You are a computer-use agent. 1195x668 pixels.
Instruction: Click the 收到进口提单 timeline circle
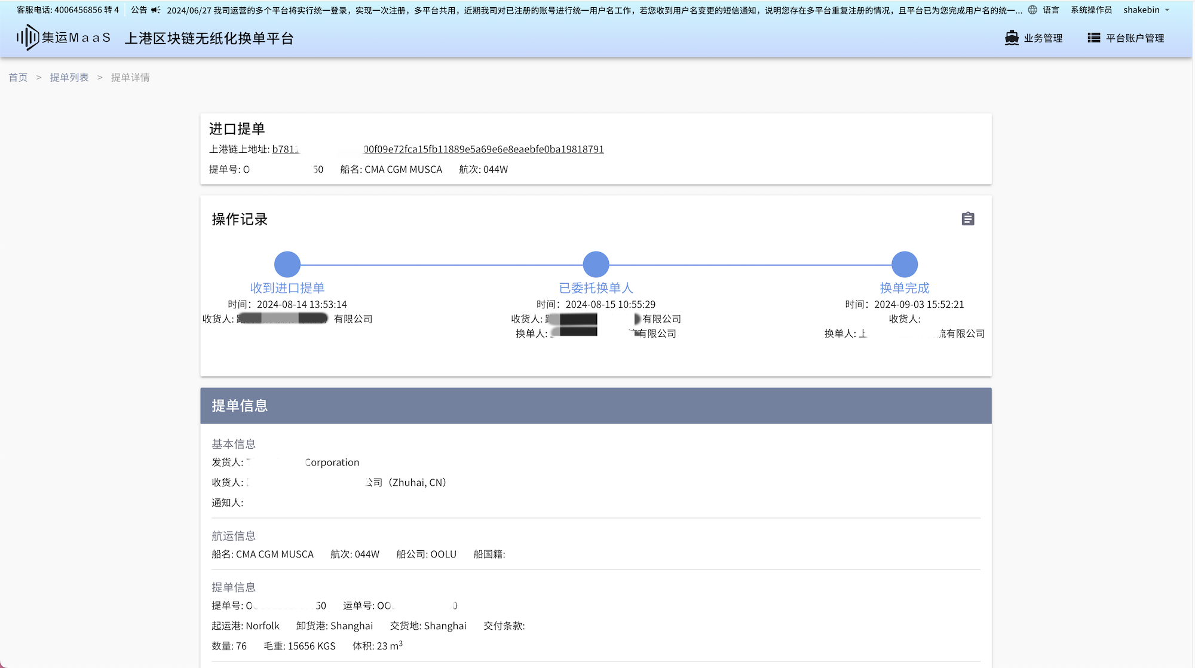(287, 264)
